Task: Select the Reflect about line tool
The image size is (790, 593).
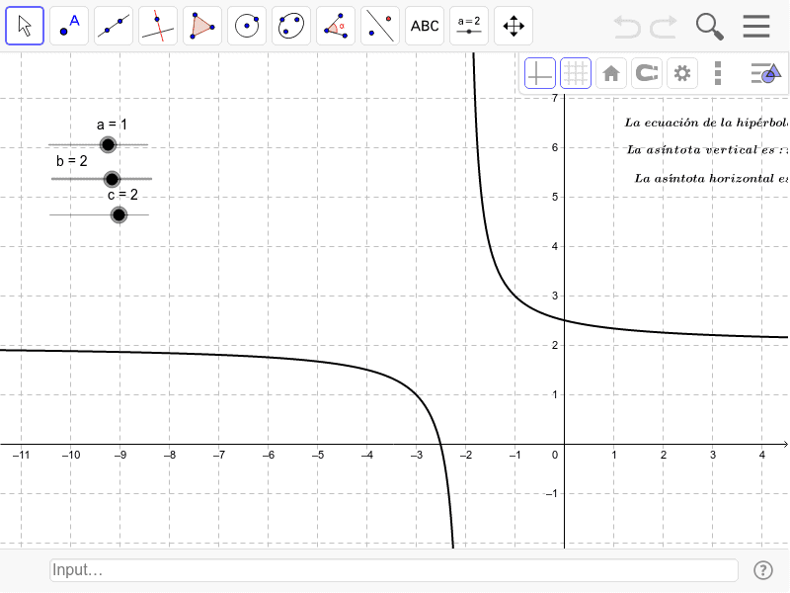Action: tap(380, 26)
